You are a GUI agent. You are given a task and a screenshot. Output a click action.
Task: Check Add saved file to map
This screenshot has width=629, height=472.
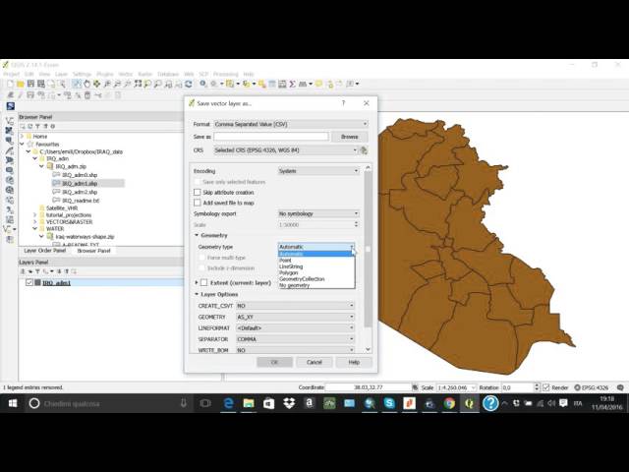(x=198, y=203)
